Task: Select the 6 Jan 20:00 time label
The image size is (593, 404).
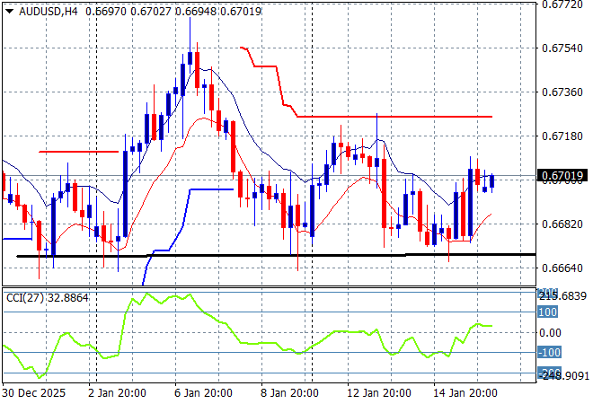Action: tap(206, 393)
